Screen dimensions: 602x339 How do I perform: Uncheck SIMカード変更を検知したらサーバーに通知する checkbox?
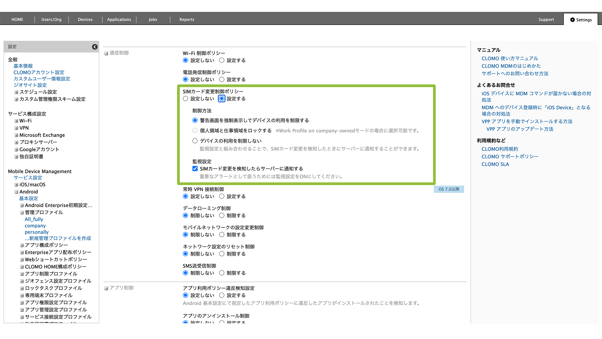coord(195,168)
